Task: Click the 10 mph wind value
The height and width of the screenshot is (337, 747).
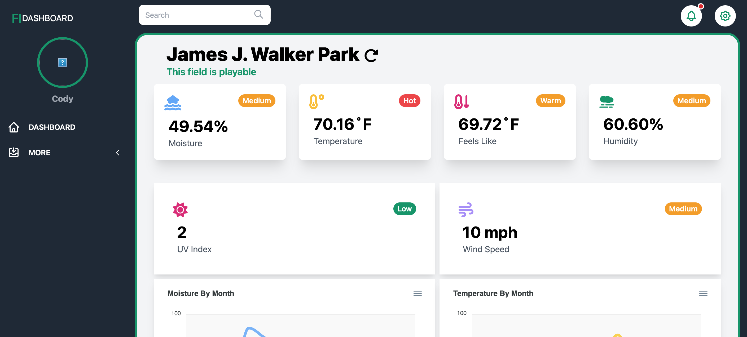Action: pyautogui.click(x=490, y=232)
